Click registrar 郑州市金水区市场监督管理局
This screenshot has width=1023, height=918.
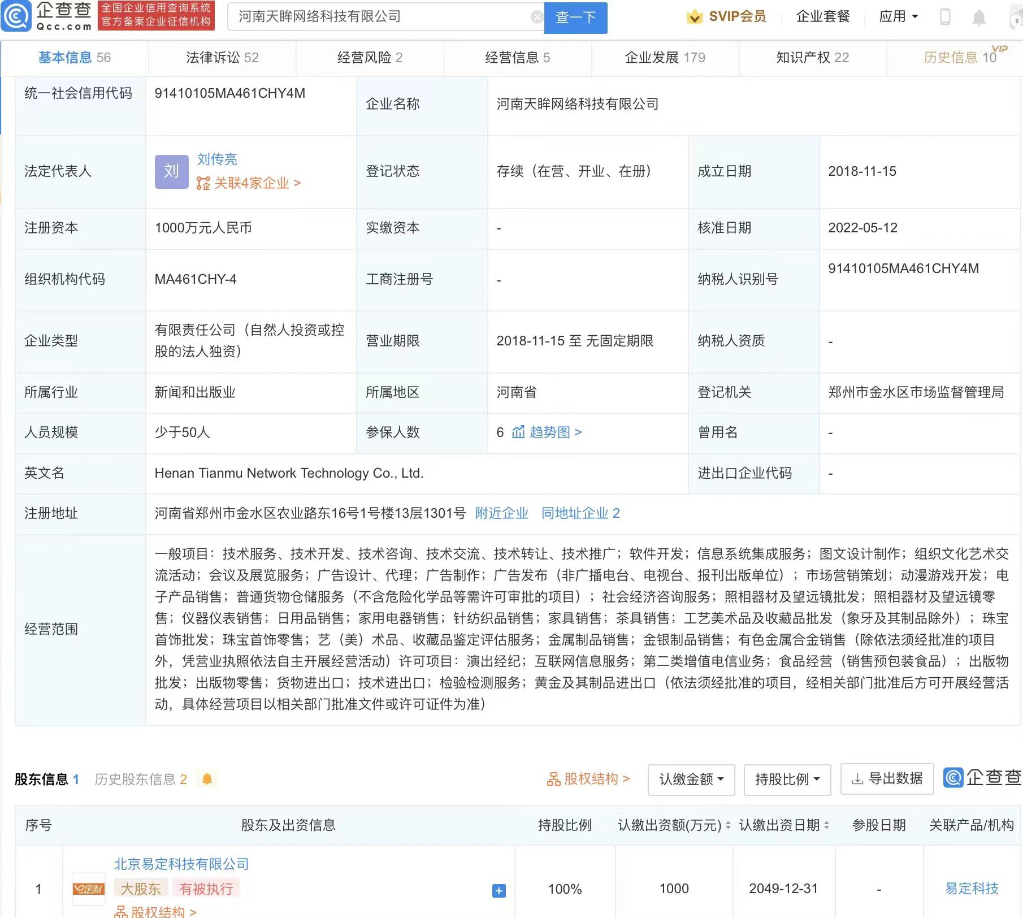pos(916,392)
